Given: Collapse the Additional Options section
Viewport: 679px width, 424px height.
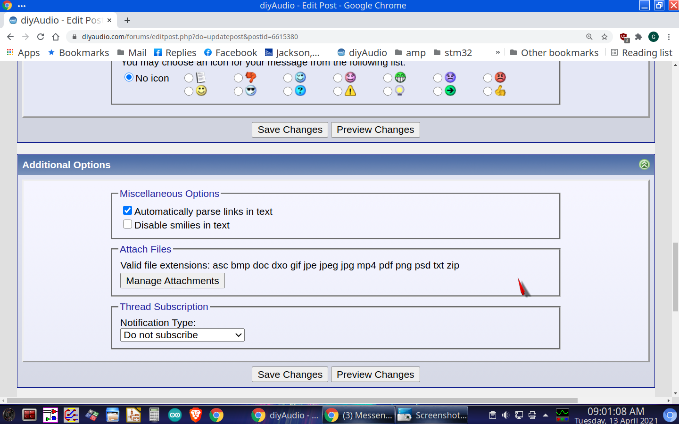Looking at the screenshot, I should [x=644, y=164].
